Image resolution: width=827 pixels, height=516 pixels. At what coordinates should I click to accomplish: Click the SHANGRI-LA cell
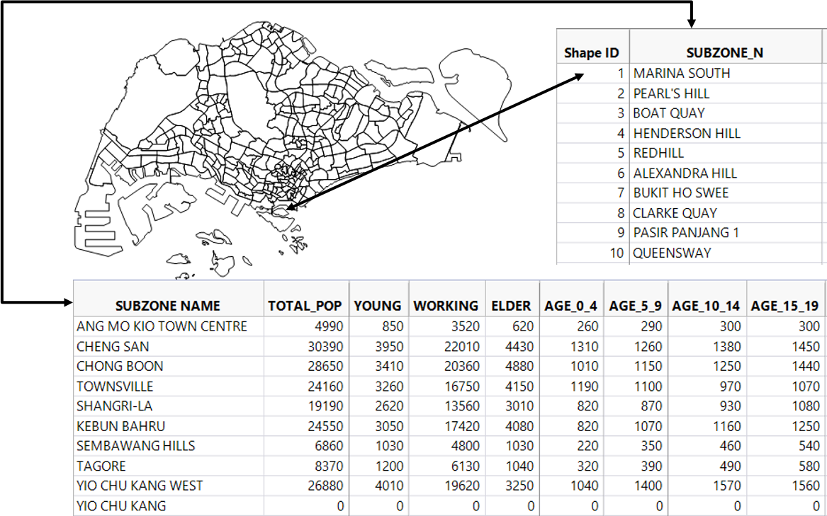[x=168, y=406]
